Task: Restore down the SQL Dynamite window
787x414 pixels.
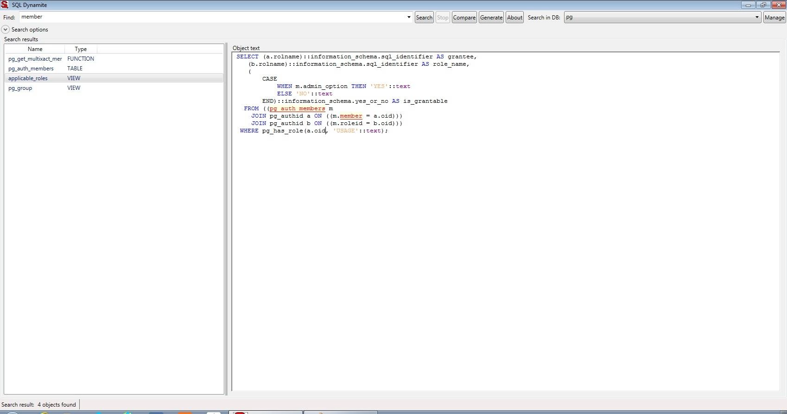Action: click(x=763, y=5)
